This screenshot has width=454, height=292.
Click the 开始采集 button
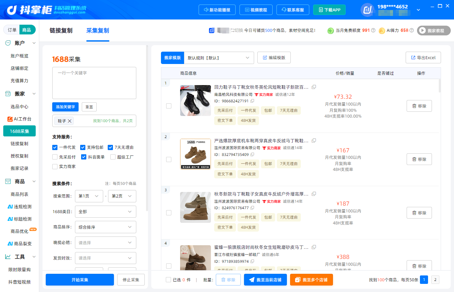pyautogui.click(x=80, y=280)
